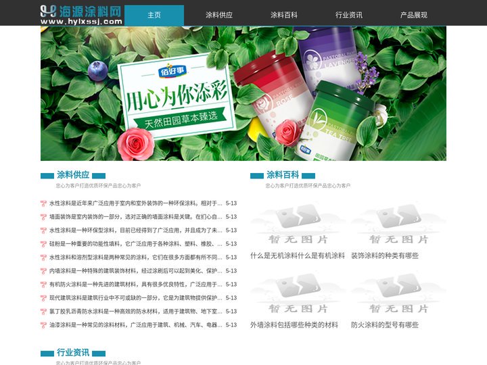Open article 水性涂料和溶剂型涂料是两种常见的涂料

tap(136, 258)
